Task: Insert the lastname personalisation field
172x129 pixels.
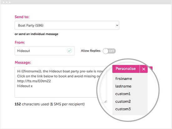Action: pyautogui.click(x=123, y=86)
